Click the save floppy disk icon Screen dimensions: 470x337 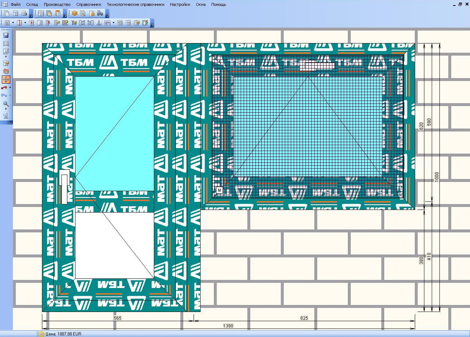point(6,35)
